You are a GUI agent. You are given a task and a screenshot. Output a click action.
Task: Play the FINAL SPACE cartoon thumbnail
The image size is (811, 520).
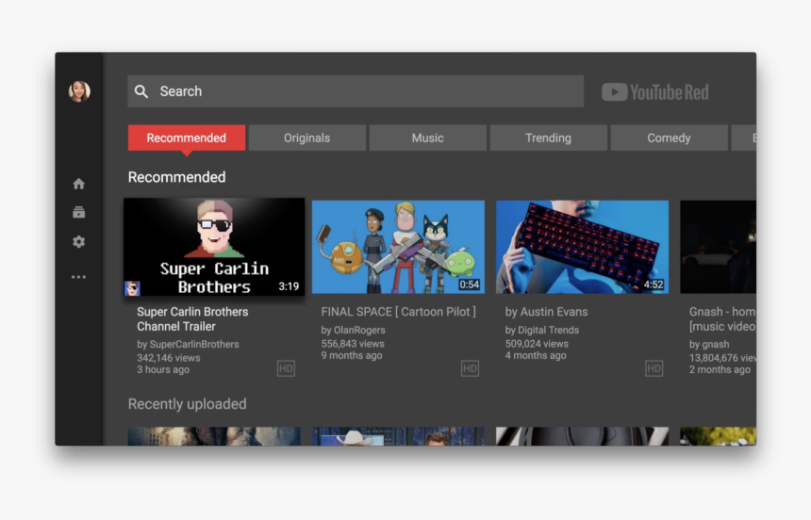[x=398, y=247]
